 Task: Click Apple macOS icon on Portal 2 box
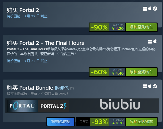[x=150, y=9]
